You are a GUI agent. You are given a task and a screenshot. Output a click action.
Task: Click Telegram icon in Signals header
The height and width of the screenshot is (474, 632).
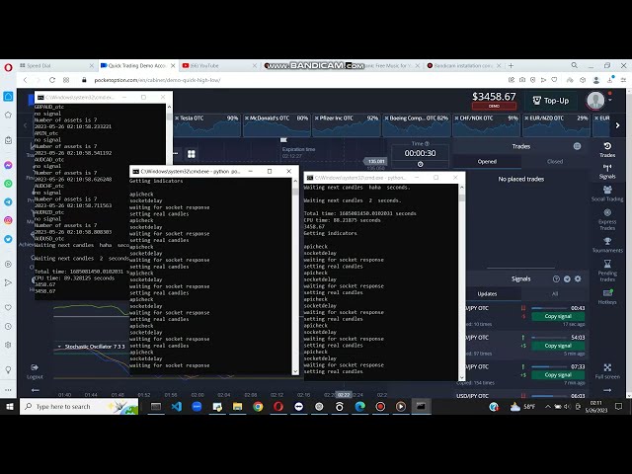(x=567, y=278)
